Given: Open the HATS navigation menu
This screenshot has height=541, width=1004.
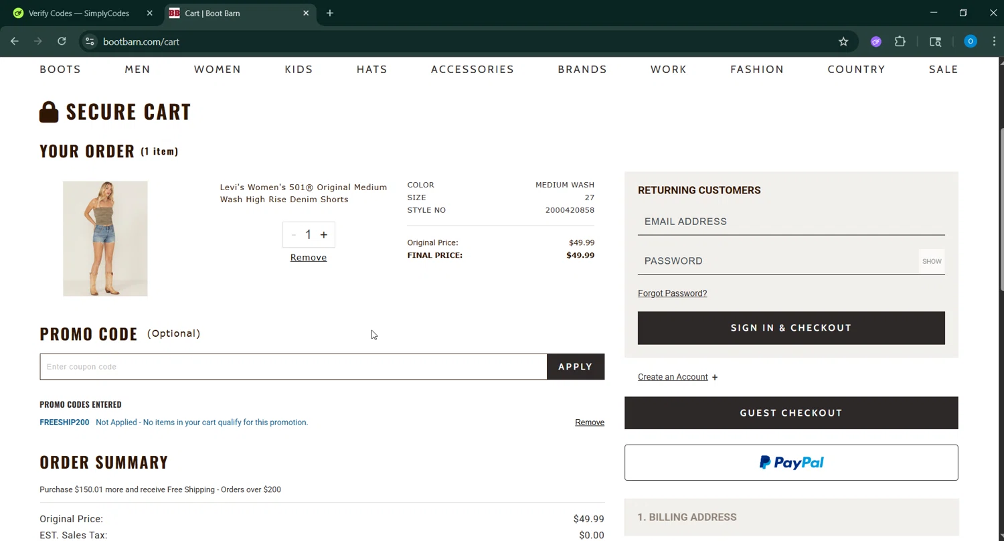Looking at the screenshot, I should [x=372, y=69].
